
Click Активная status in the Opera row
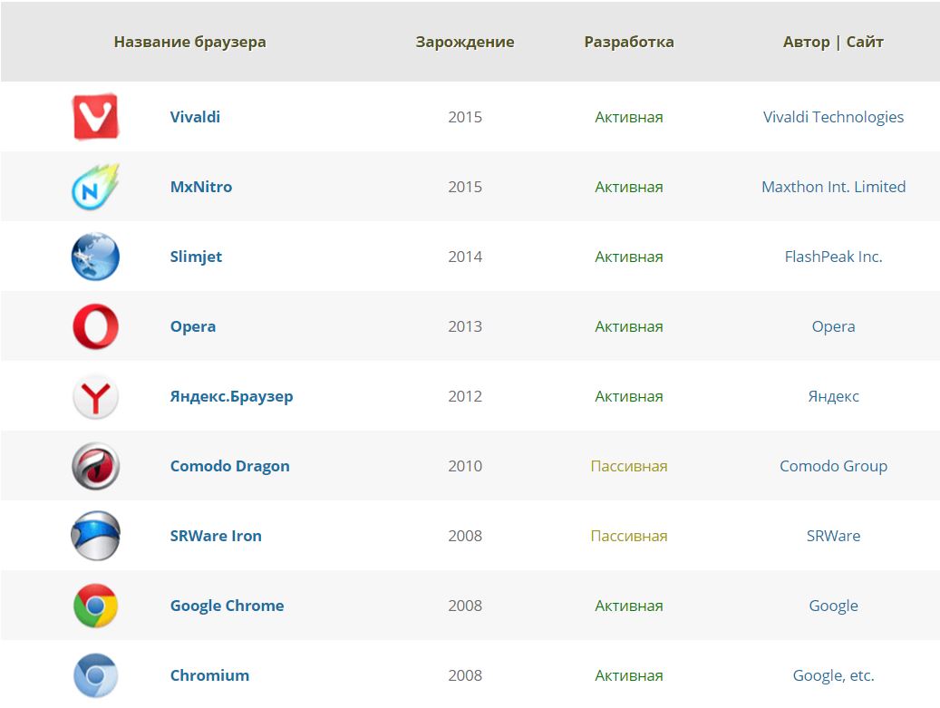point(629,327)
